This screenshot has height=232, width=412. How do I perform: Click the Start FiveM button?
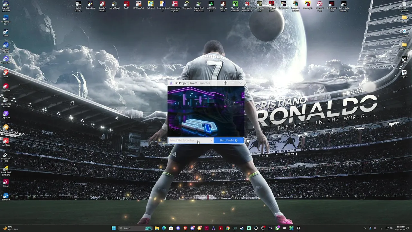point(229,140)
